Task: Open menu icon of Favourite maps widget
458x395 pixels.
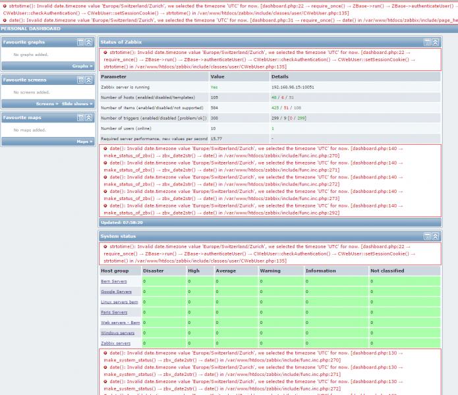Action: [x=80, y=118]
